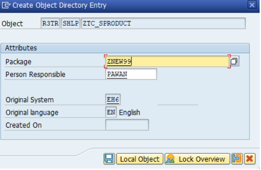Click the R3TR object field
The height and width of the screenshot is (170, 261).
coord(50,23)
